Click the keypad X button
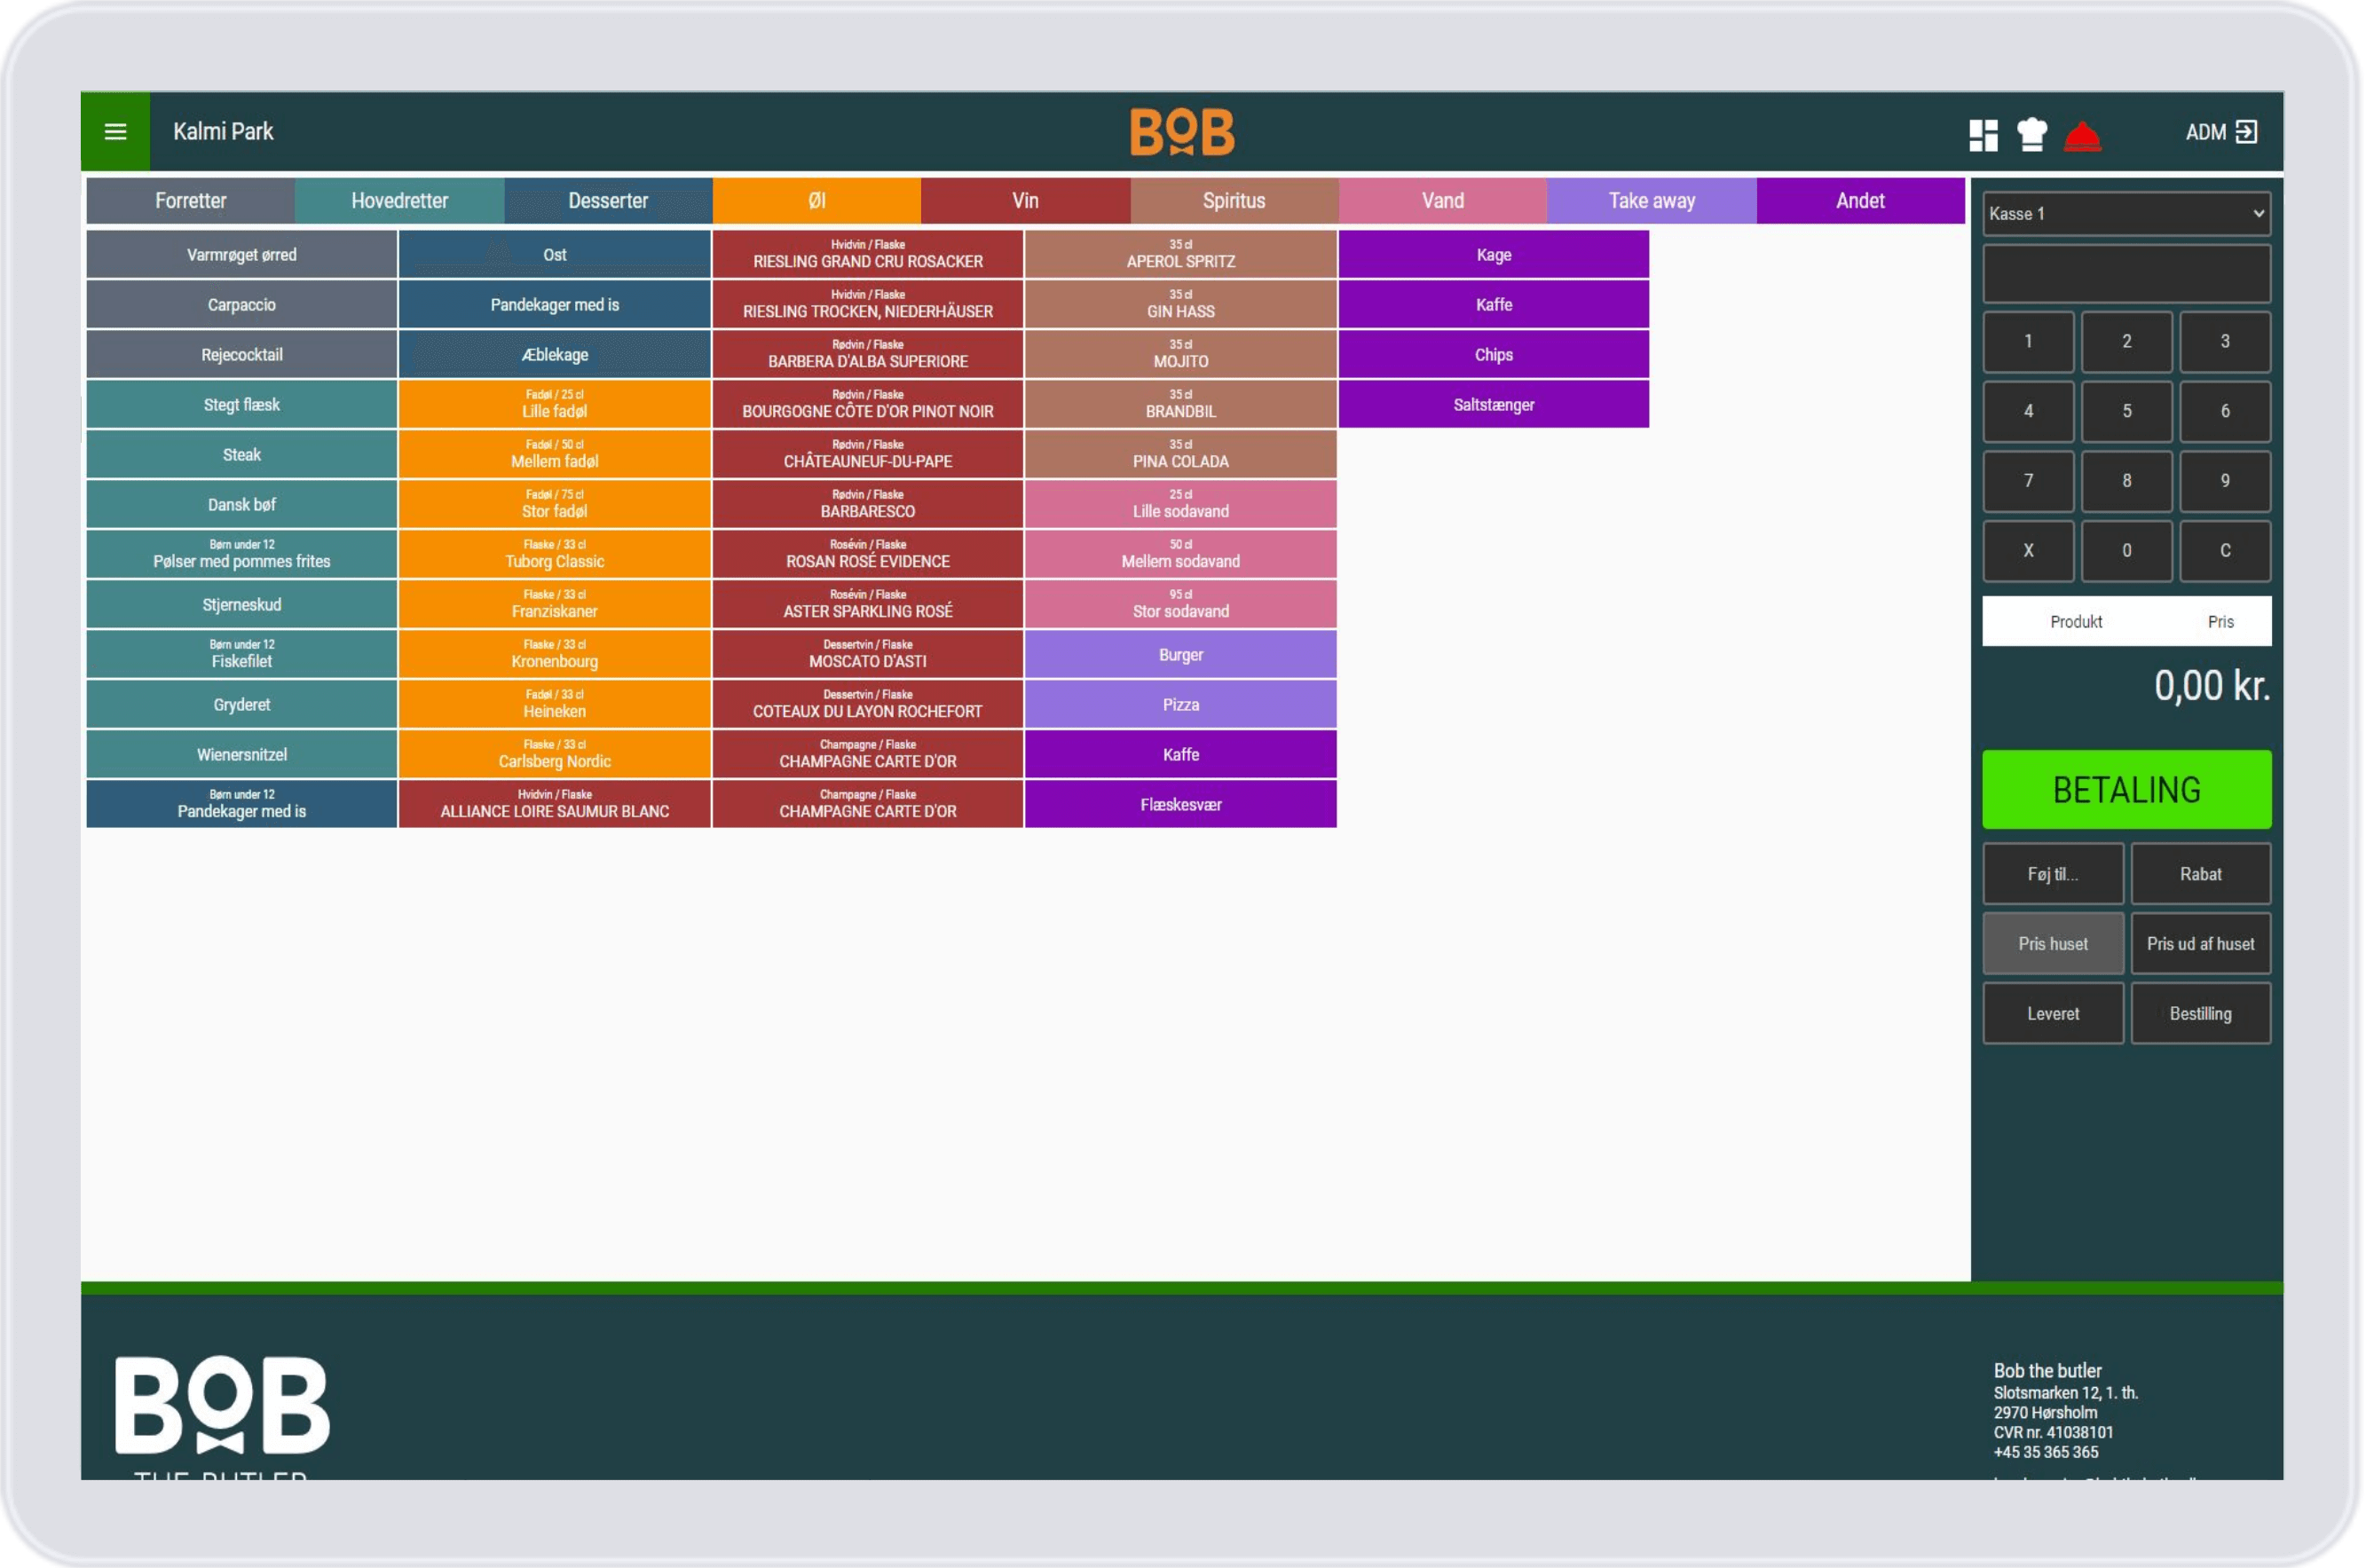 2028,551
